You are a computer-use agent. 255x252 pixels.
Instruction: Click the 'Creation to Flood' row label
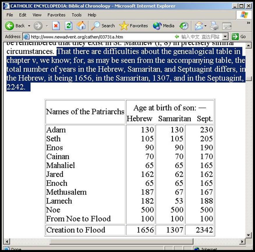tap(75, 230)
